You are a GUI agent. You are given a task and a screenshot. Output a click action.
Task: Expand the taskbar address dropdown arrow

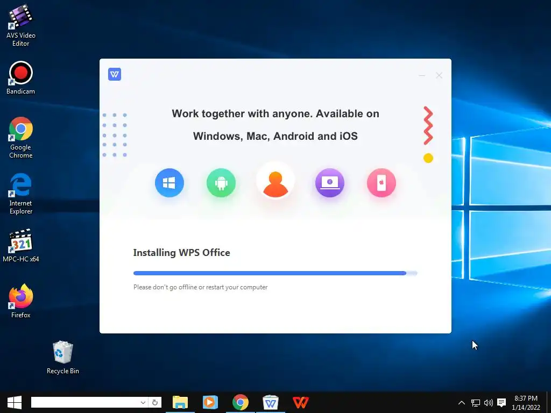(143, 402)
